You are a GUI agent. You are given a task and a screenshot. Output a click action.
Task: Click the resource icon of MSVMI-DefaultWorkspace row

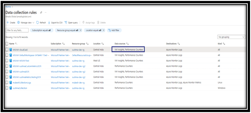coord(11,55)
